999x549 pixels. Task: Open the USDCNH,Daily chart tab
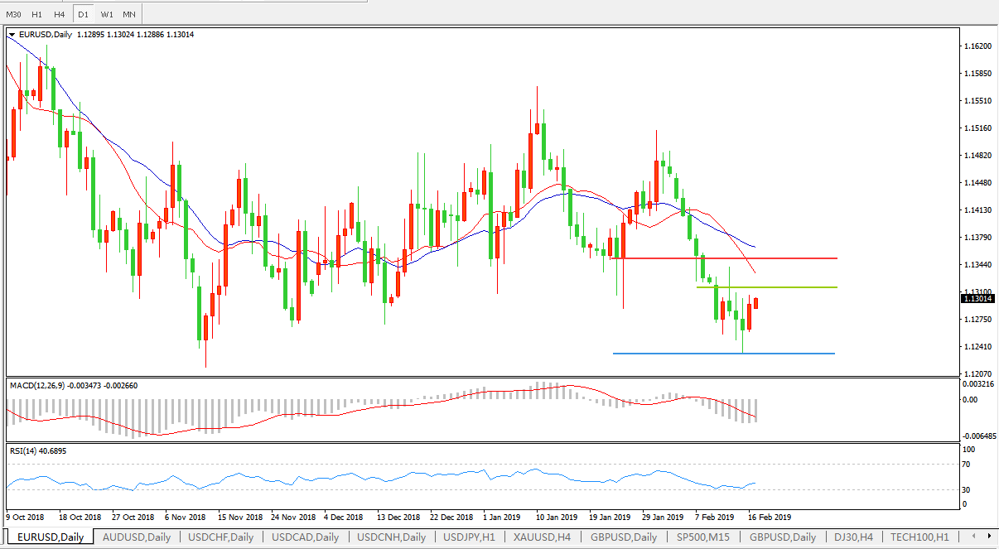tap(391, 537)
